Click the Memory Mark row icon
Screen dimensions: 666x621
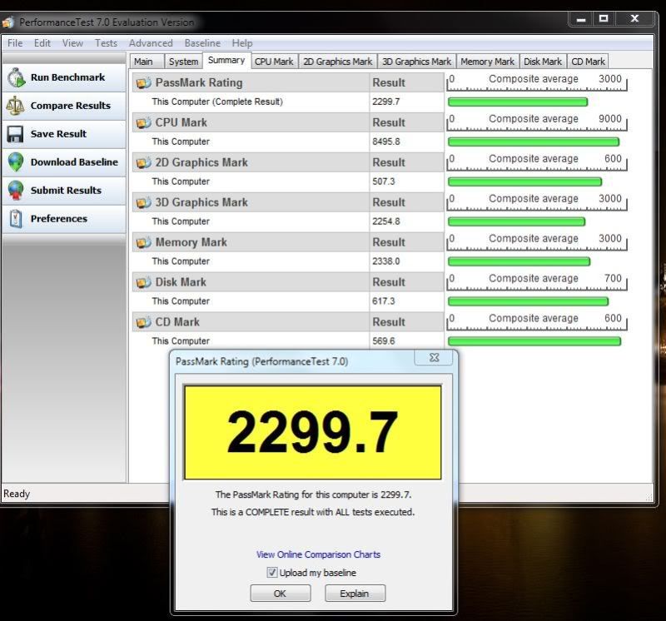coord(143,242)
